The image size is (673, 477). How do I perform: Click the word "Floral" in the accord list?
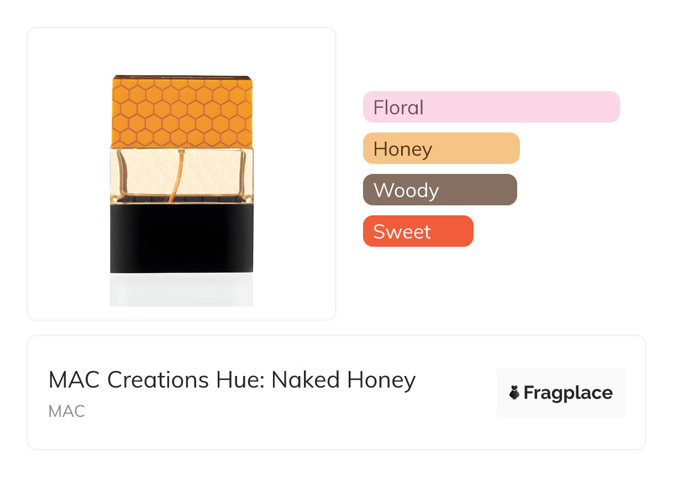[x=398, y=107]
